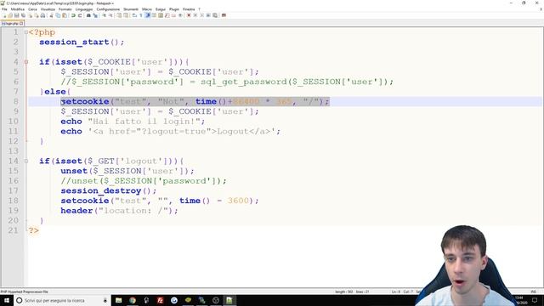The width and height of the screenshot is (544, 306).
Task: Open Folder as Workspace toolbar icon
Action: click(x=173, y=15)
